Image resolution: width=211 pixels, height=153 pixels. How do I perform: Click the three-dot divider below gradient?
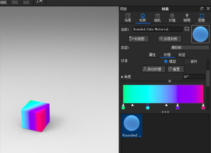165,112
